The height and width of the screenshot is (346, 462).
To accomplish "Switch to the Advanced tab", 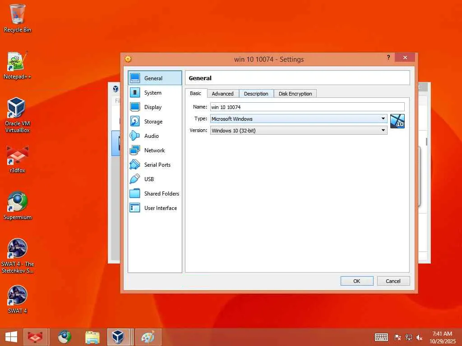I will pos(223,94).
